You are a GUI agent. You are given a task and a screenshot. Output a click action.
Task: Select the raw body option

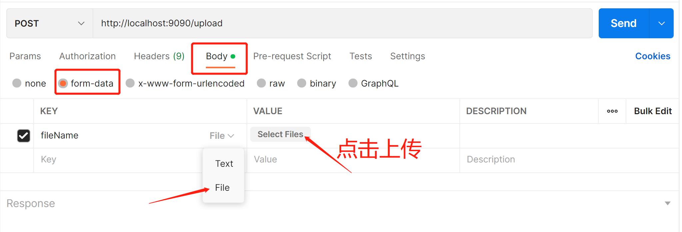pos(262,83)
